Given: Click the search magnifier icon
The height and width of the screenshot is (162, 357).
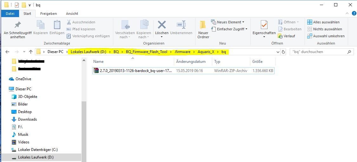Looking at the screenshot, I should [x=349, y=52].
